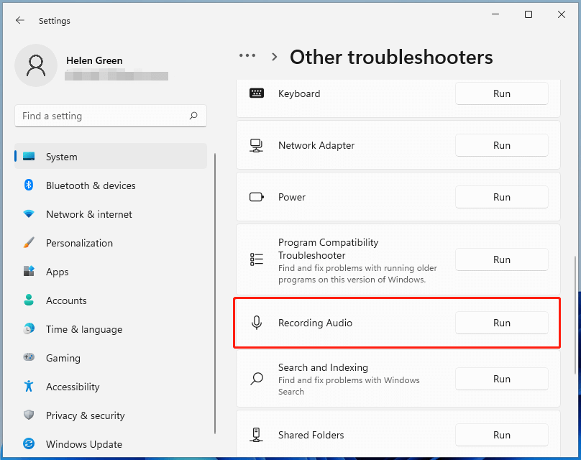Image resolution: width=581 pixels, height=460 pixels.
Task: Run the Network Adapter troubleshooter
Action: [501, 145]
